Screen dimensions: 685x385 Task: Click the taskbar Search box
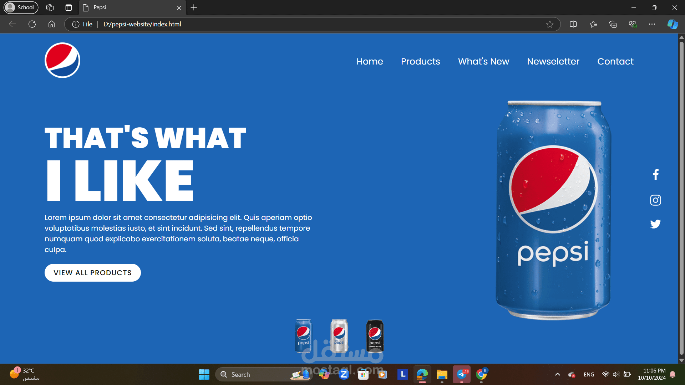[264, 375]
